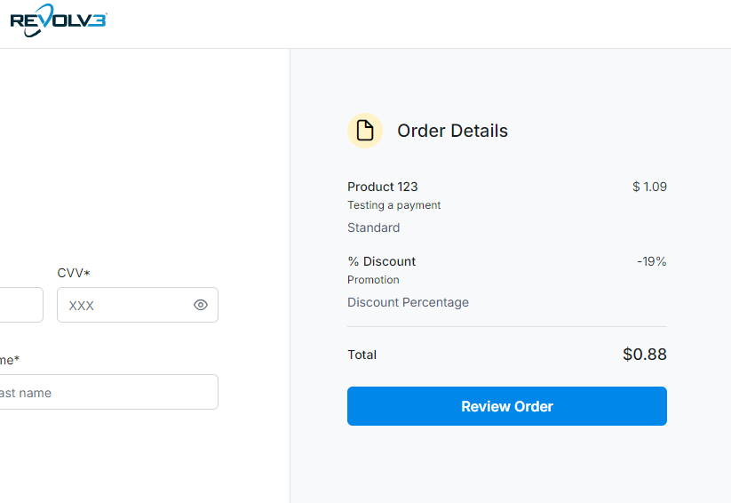Click the Product 123 label
The image size is (731, 503).
point(382,187)
